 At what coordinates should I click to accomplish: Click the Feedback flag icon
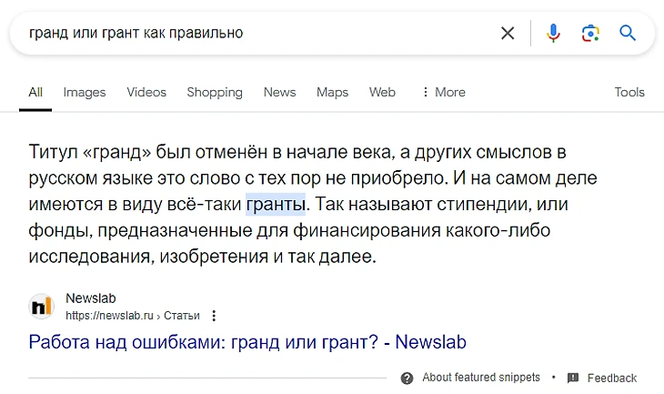point(573,378)
